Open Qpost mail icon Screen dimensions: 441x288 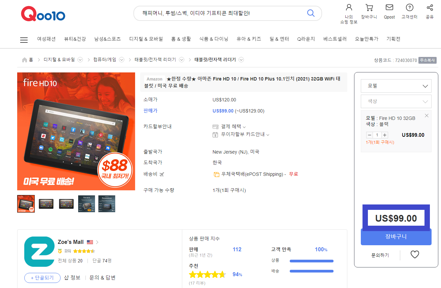389,7
